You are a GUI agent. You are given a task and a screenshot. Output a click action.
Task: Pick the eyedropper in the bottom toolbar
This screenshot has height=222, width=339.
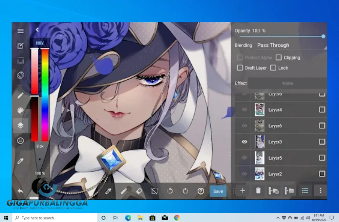point(108,191)
